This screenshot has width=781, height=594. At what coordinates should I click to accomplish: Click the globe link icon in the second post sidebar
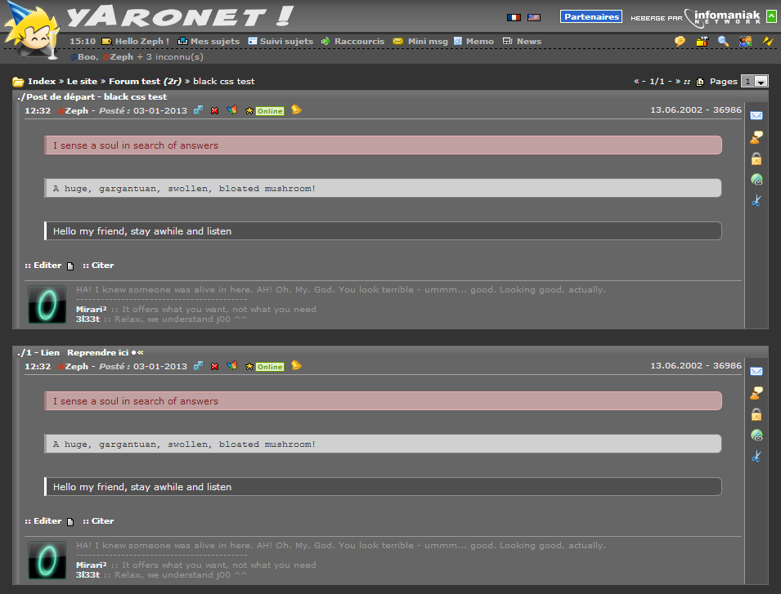[756, 435]
